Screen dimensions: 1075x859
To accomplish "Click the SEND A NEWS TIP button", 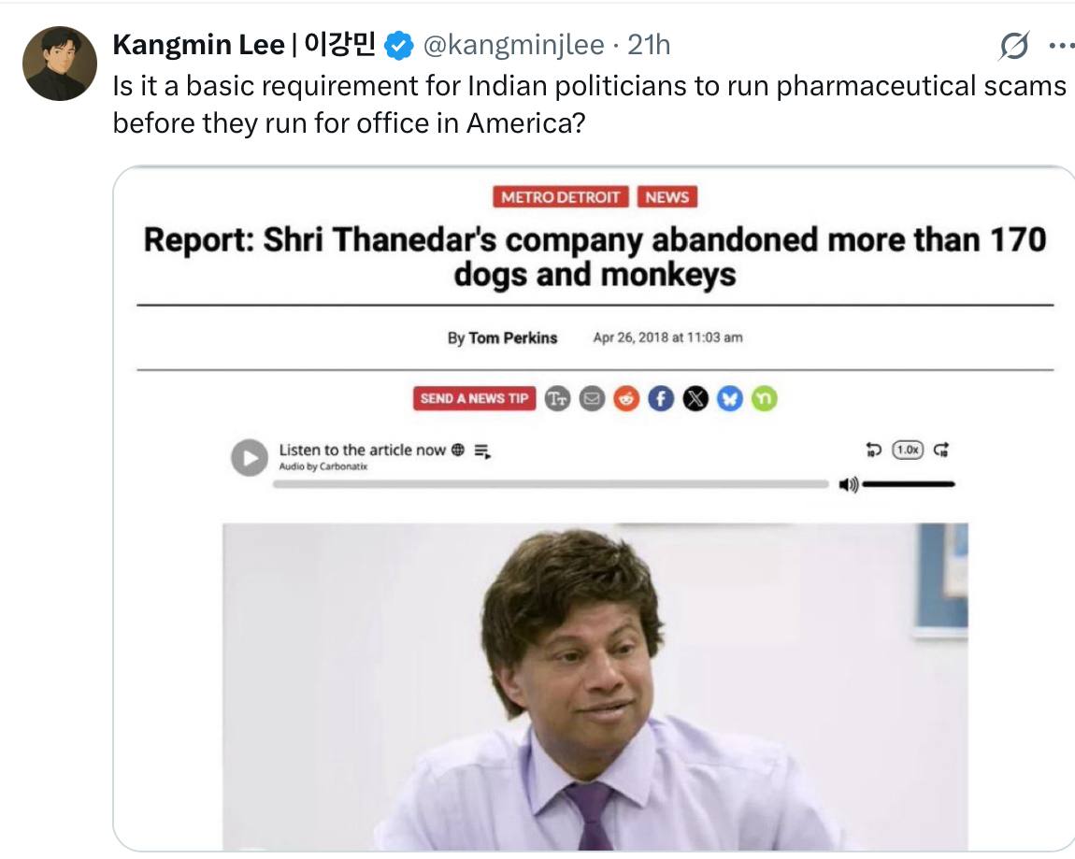I will point(475,398).
